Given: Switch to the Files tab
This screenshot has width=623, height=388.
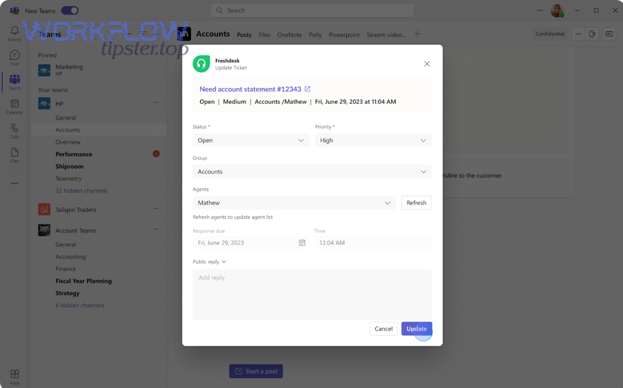Looking at the screenshot, I should (264, 35).
